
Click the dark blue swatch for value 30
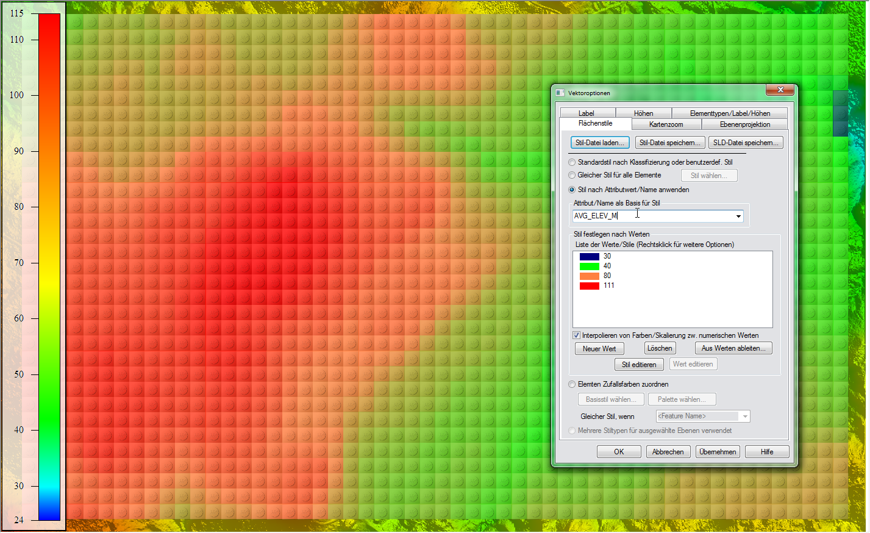pyautogui.click(x=589, y=257)
